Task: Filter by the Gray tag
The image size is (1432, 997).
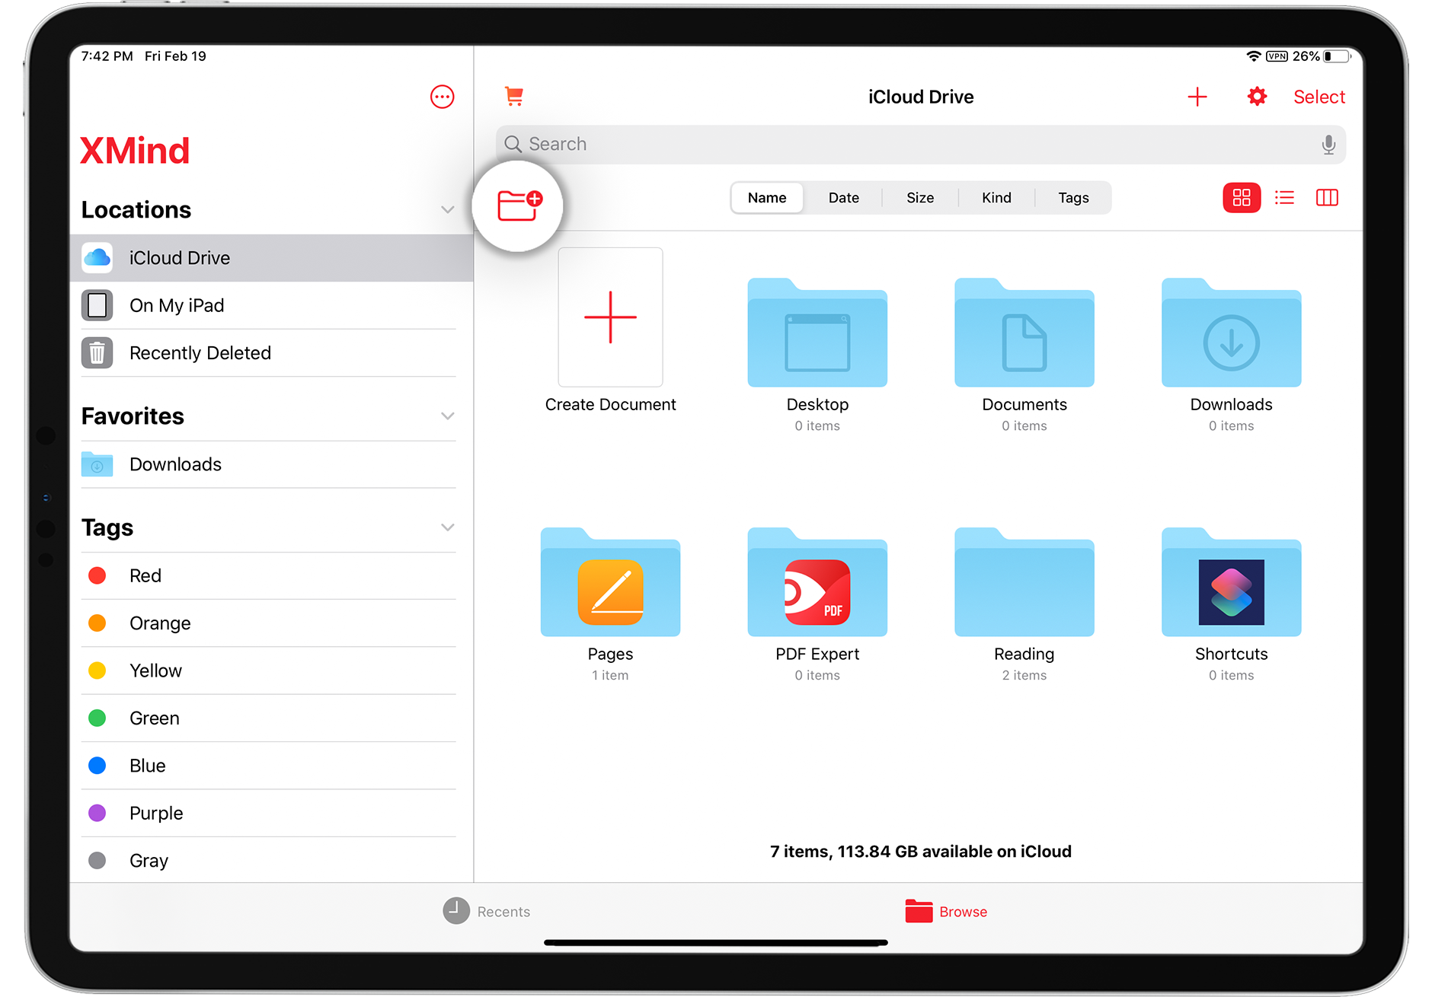Action: (271, 860)
